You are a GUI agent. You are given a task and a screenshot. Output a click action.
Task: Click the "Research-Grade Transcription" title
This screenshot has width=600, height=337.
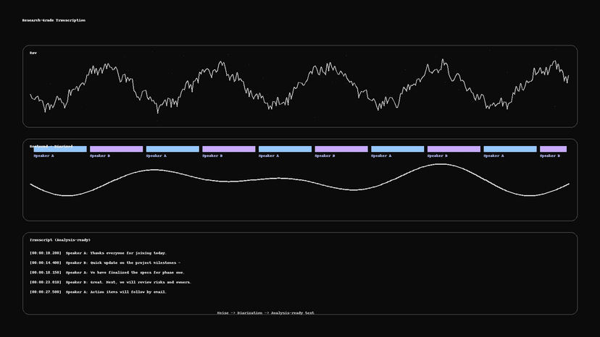pyautogui.click(x=54, y=20)
